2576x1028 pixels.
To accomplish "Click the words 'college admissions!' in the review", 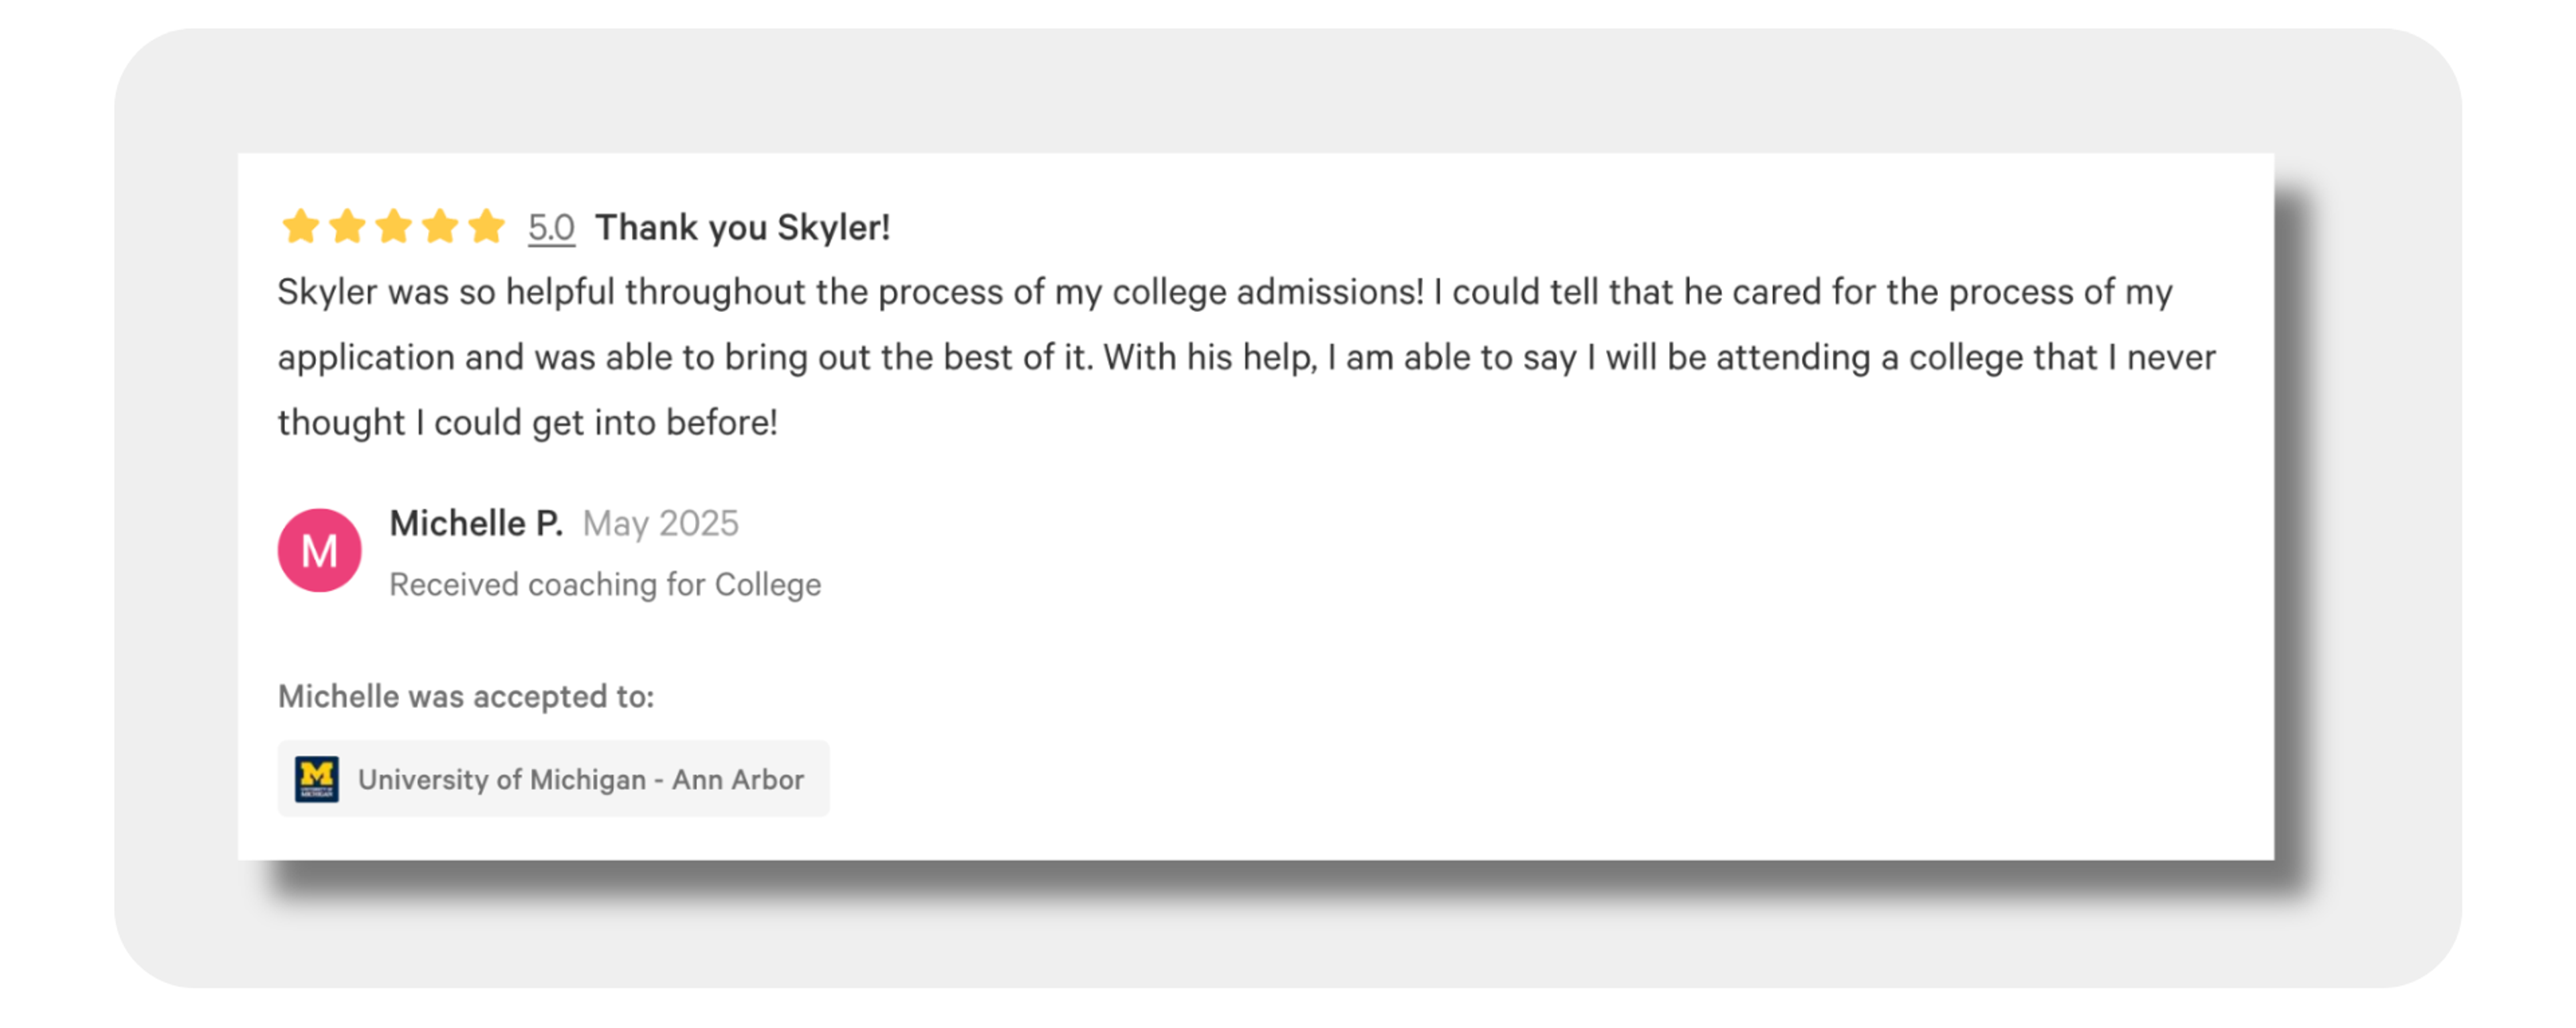I will pyautogui.click(x=1267, y=292).
